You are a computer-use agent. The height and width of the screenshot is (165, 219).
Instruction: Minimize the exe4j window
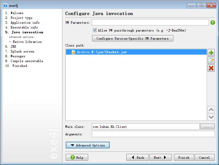coord(191,6)
